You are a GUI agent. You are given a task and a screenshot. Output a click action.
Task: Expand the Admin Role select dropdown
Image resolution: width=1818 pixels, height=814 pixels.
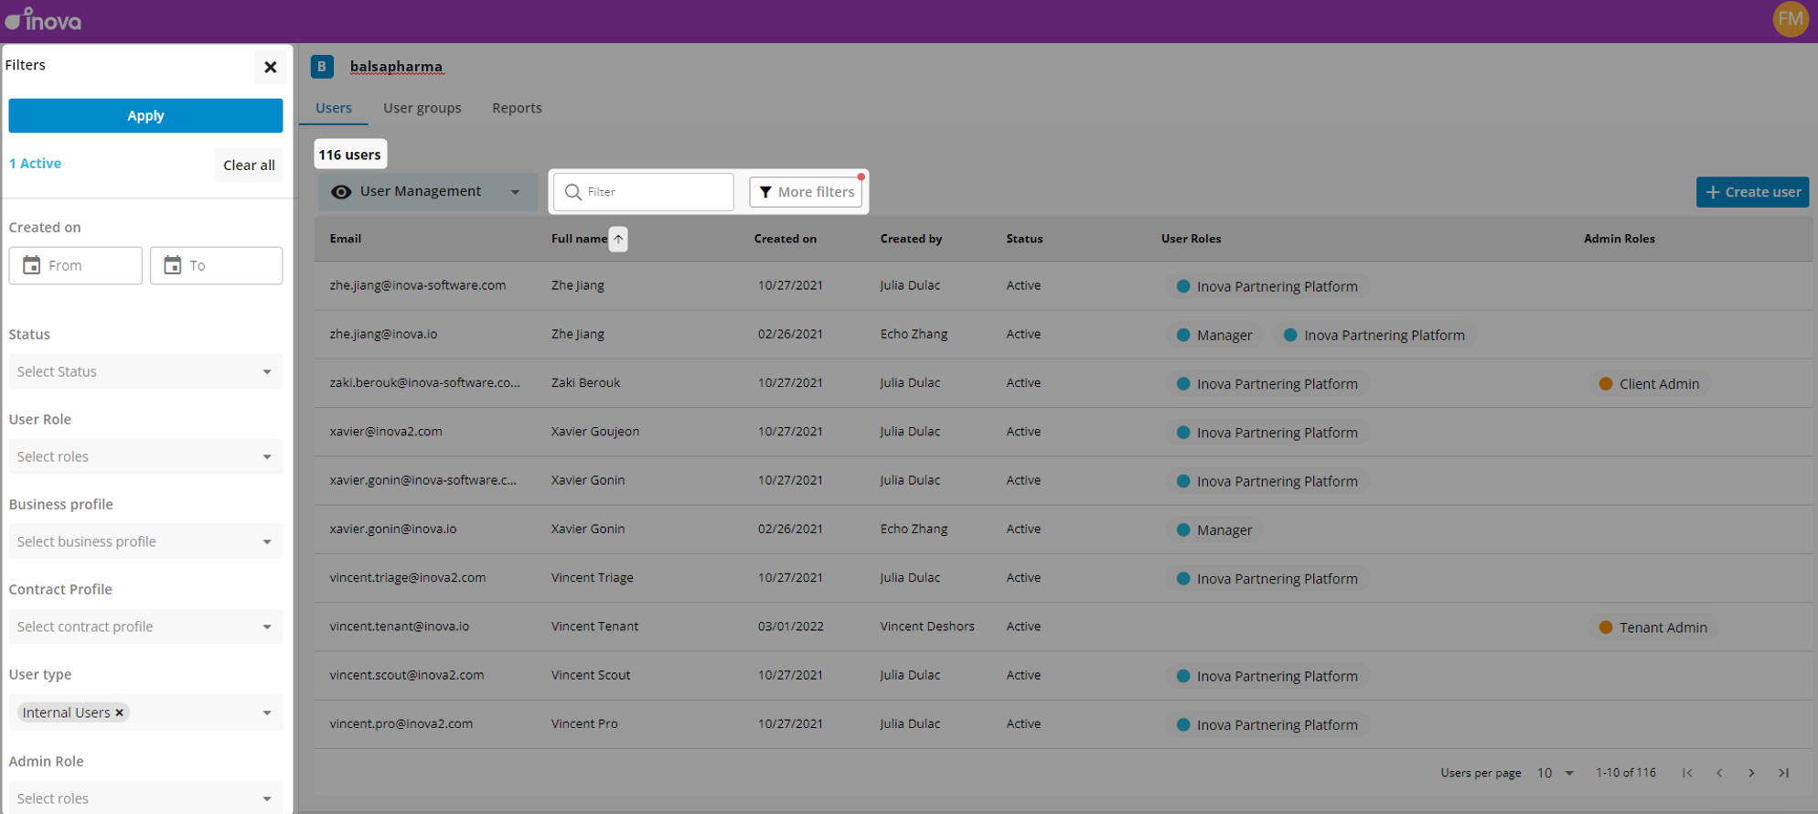pos(145,798)
